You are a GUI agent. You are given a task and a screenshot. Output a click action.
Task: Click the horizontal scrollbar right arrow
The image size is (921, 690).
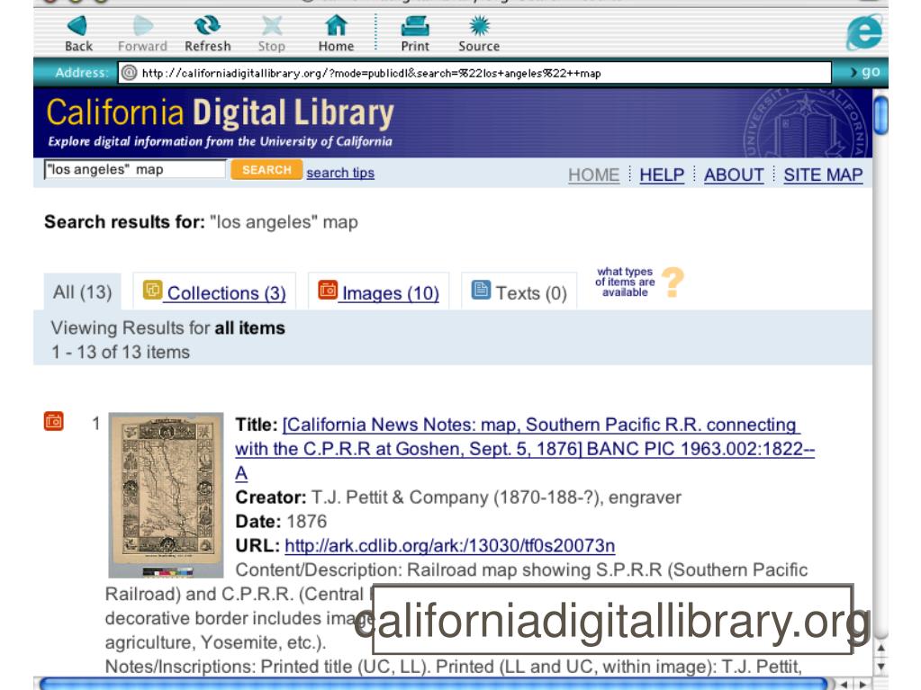862,684
